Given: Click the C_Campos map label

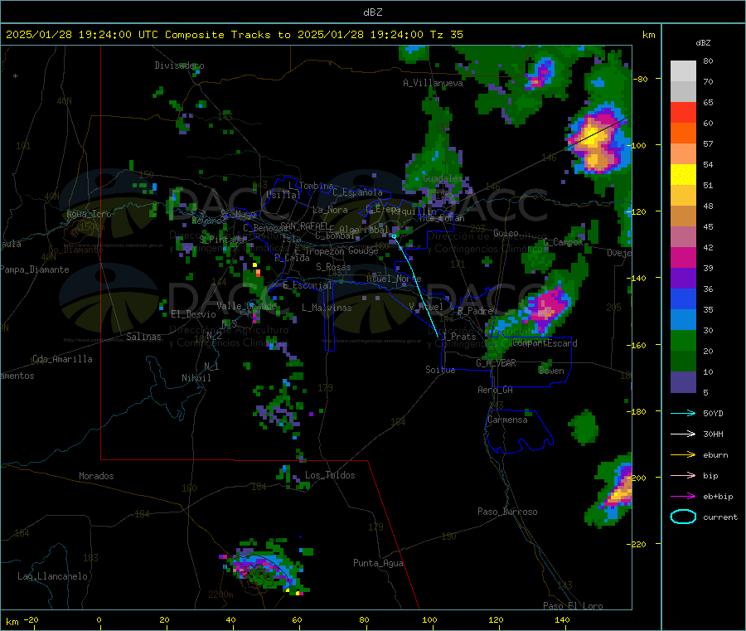Looking at the screenshot, I should [x=563, y=242].
